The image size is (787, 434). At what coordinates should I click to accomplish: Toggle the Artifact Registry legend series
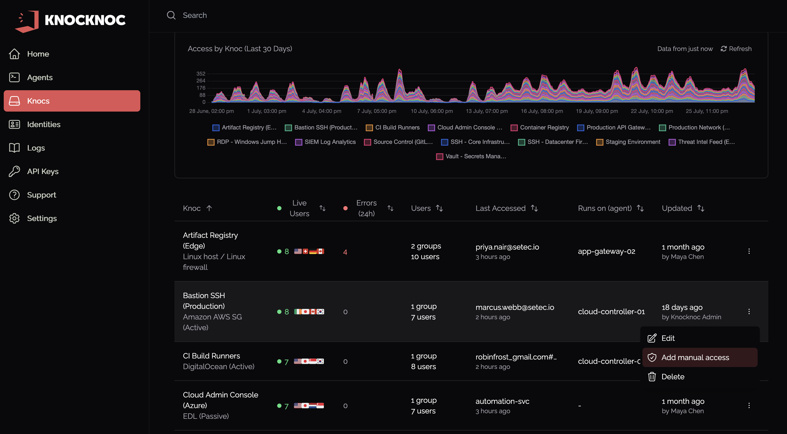pyautogui.click(x=244, y=127)
